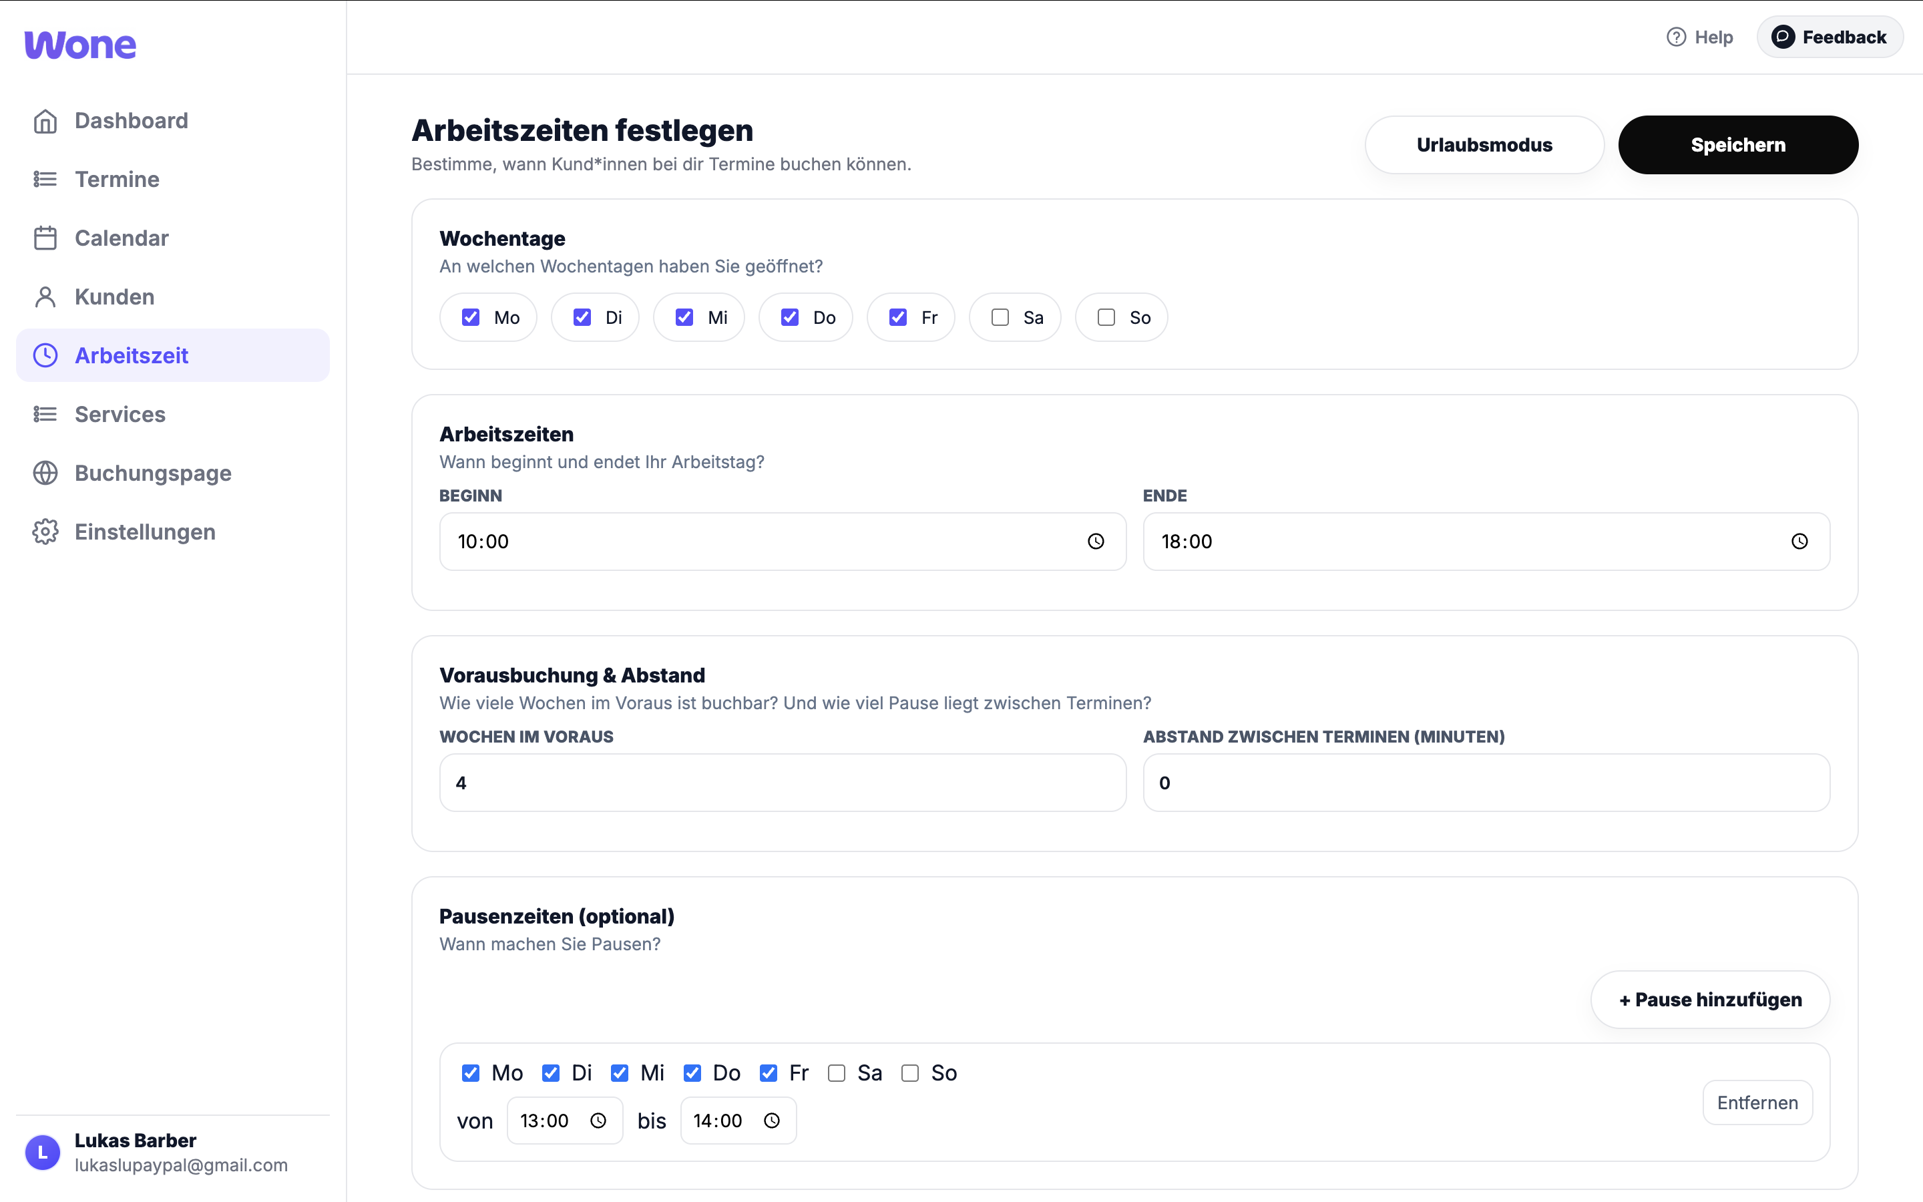This screenshot has width=1923, height=1202.
Task: Click the Wone logo
Action: [x=80, y=45]
